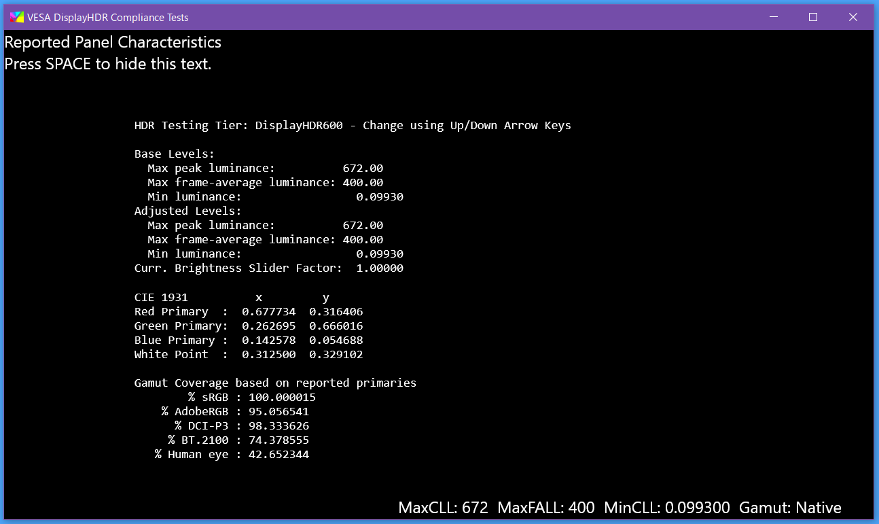
Task: Click the 'CIE 1931' table header
Action: [x=161, y=298]
